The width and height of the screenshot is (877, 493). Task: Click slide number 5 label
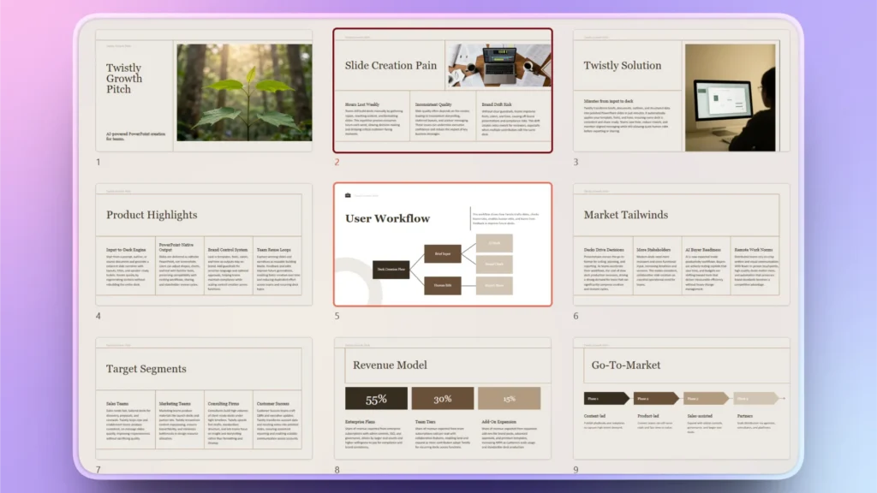point(337,316)
